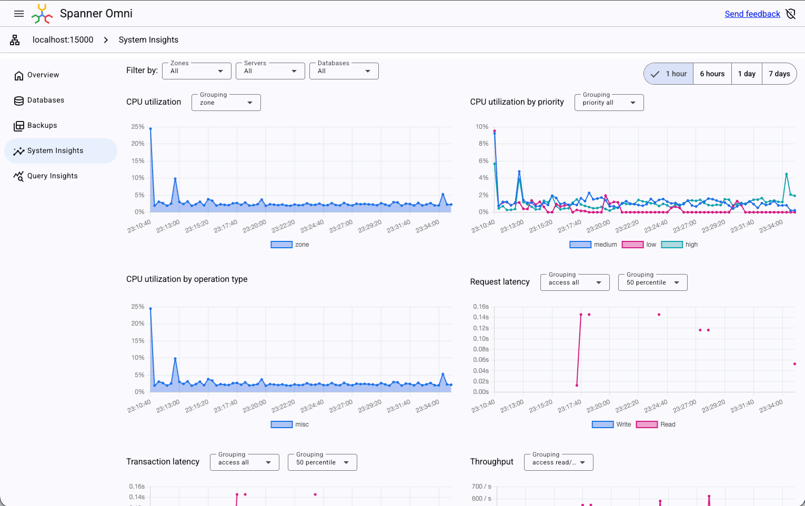Navigate to Backups section
The width and height of the screenshot is (805, 506).
click(x=61, y=126)
